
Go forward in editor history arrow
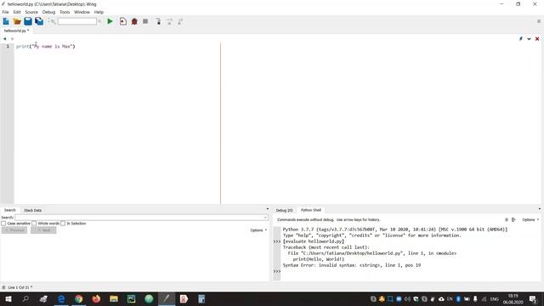pos(12,39)
